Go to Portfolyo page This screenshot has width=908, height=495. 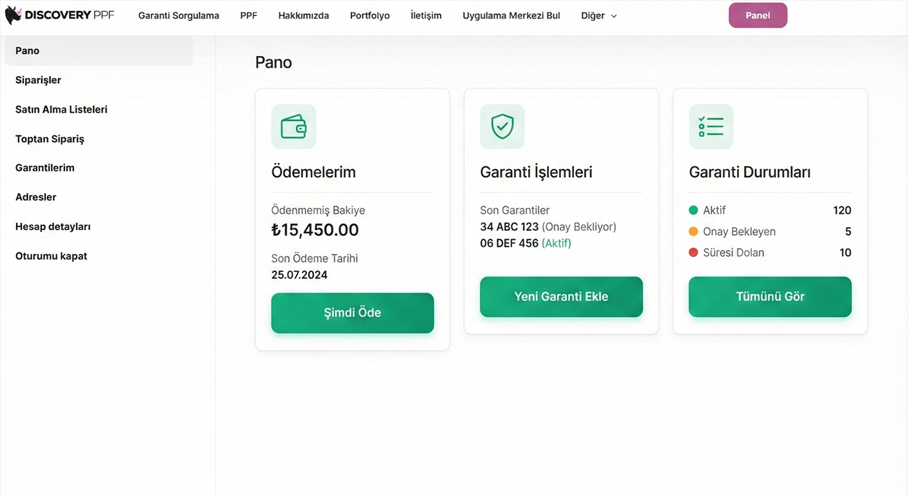[x=370, y=15]
